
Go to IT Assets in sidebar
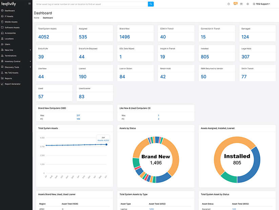(9, 16)
